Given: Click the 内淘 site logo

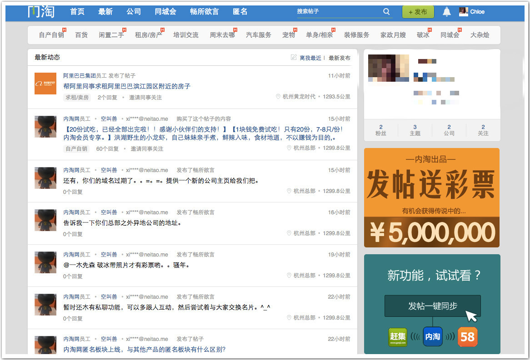Looking at the screenshot, I should 41,12.
